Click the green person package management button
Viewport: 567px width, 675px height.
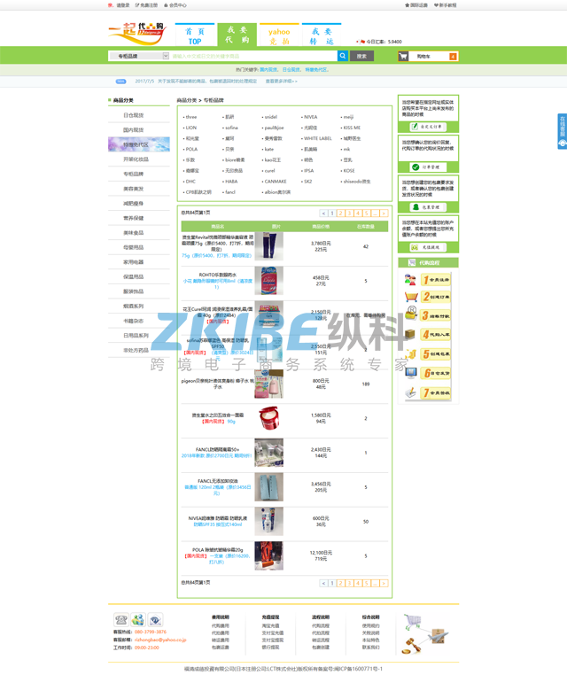(x=428, y=207)
